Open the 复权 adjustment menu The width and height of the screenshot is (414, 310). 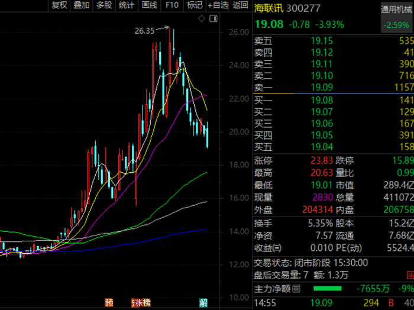pyautogui.click(x=59, y=5)
